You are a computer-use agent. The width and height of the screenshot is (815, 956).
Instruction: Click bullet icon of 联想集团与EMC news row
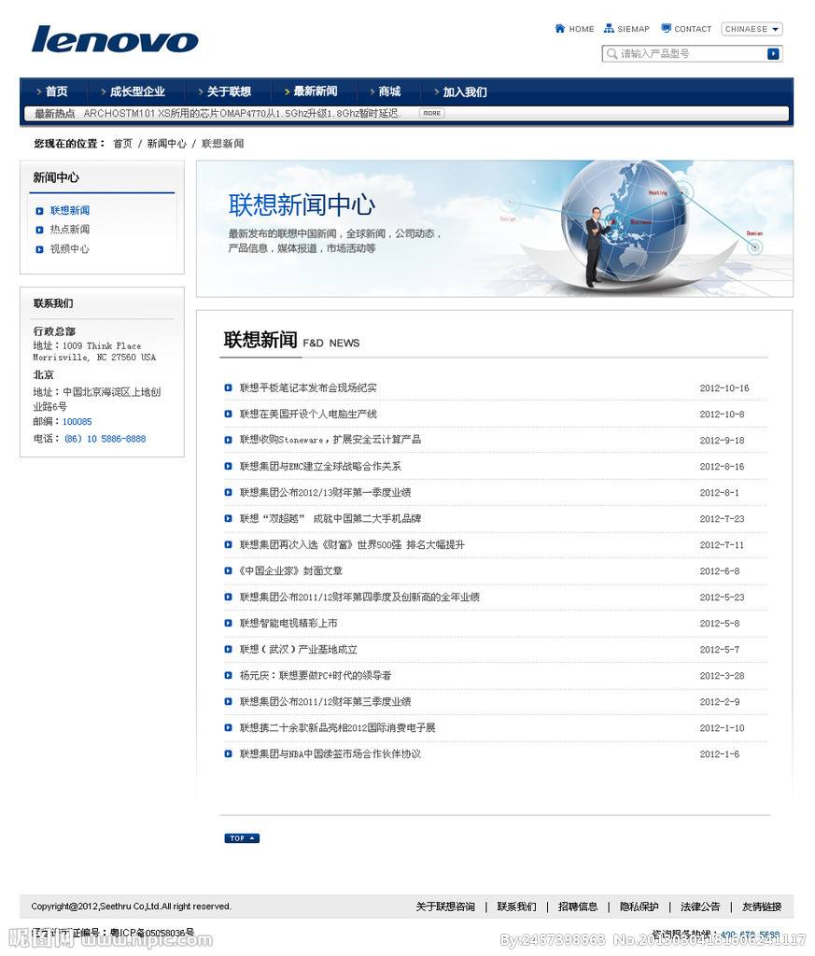228,467
